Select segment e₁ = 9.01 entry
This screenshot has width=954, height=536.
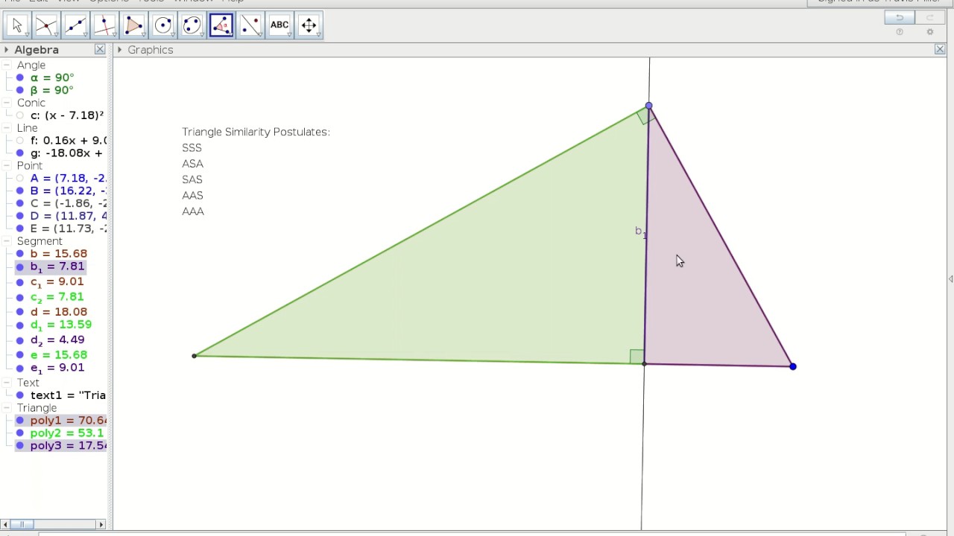click(57, 368)
